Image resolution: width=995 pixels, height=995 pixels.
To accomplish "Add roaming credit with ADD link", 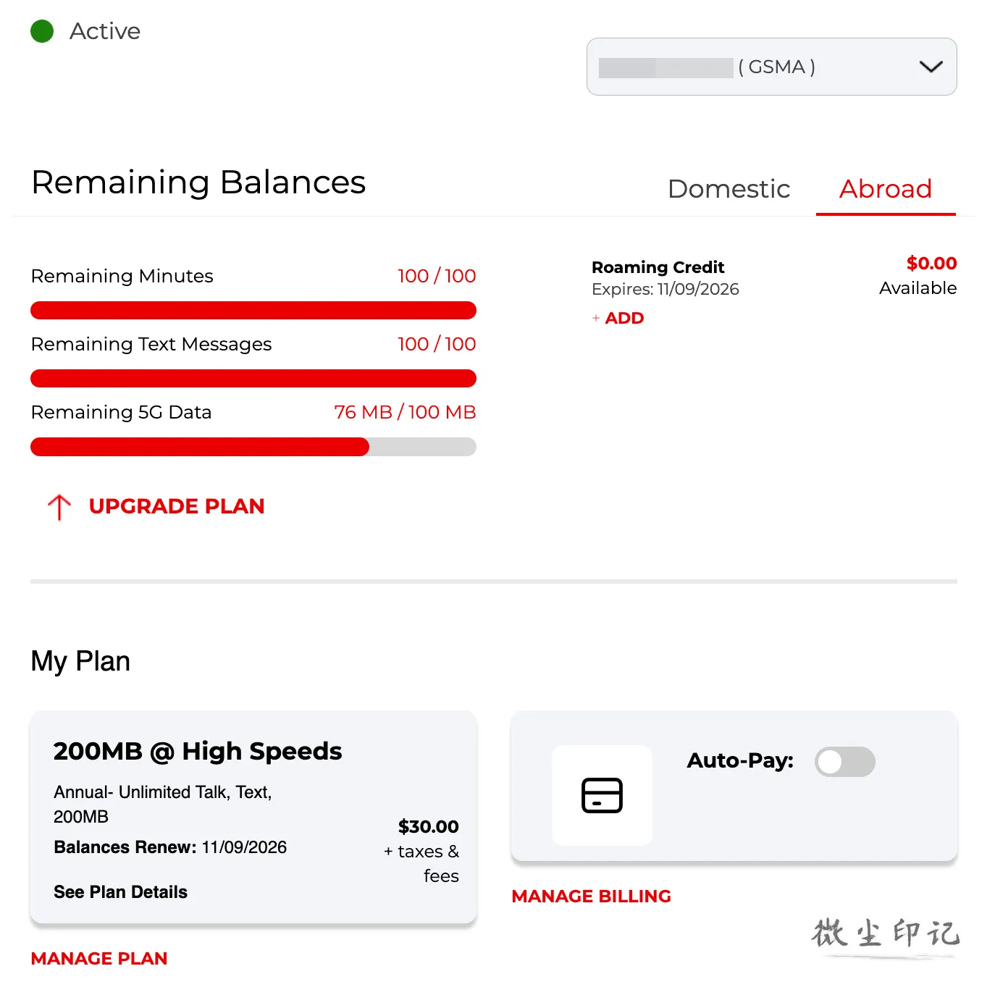I will pyautogui.click(x=624, y=318).
